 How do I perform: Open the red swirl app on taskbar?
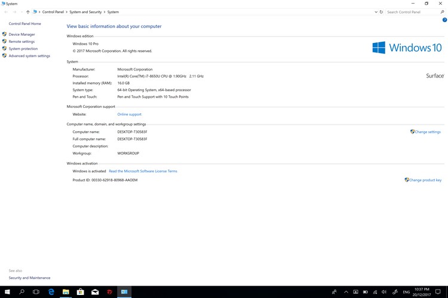tap(109, 291)
